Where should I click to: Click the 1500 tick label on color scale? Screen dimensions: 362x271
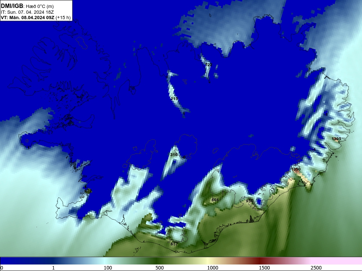point(264,268)
